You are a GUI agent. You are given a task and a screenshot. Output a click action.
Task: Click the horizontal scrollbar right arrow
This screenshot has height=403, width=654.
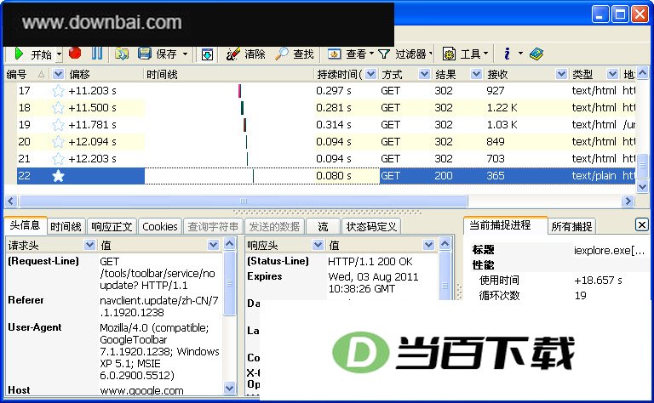tap(628, 201)
